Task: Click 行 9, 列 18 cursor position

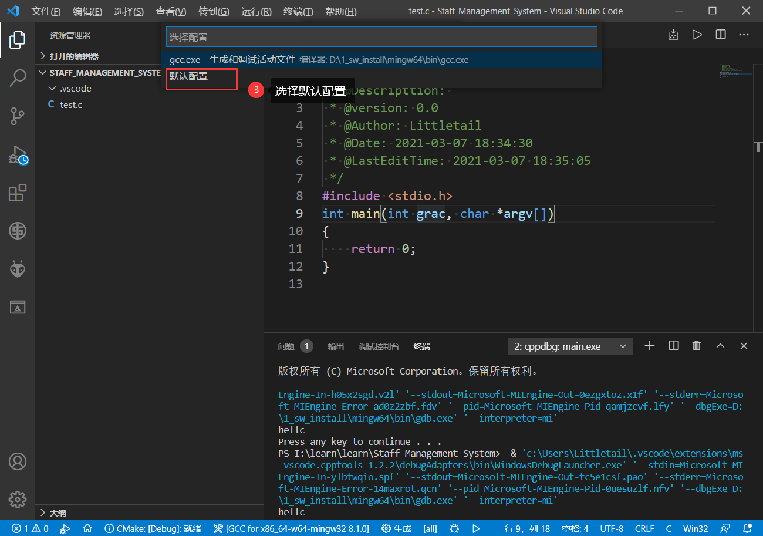Action: [527, 528]
